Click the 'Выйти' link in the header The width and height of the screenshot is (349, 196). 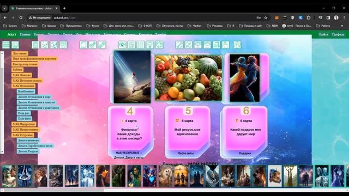(323, 34)
